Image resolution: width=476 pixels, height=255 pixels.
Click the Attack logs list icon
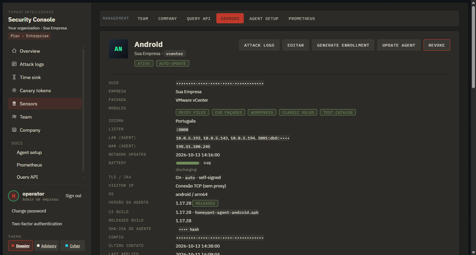14,64
